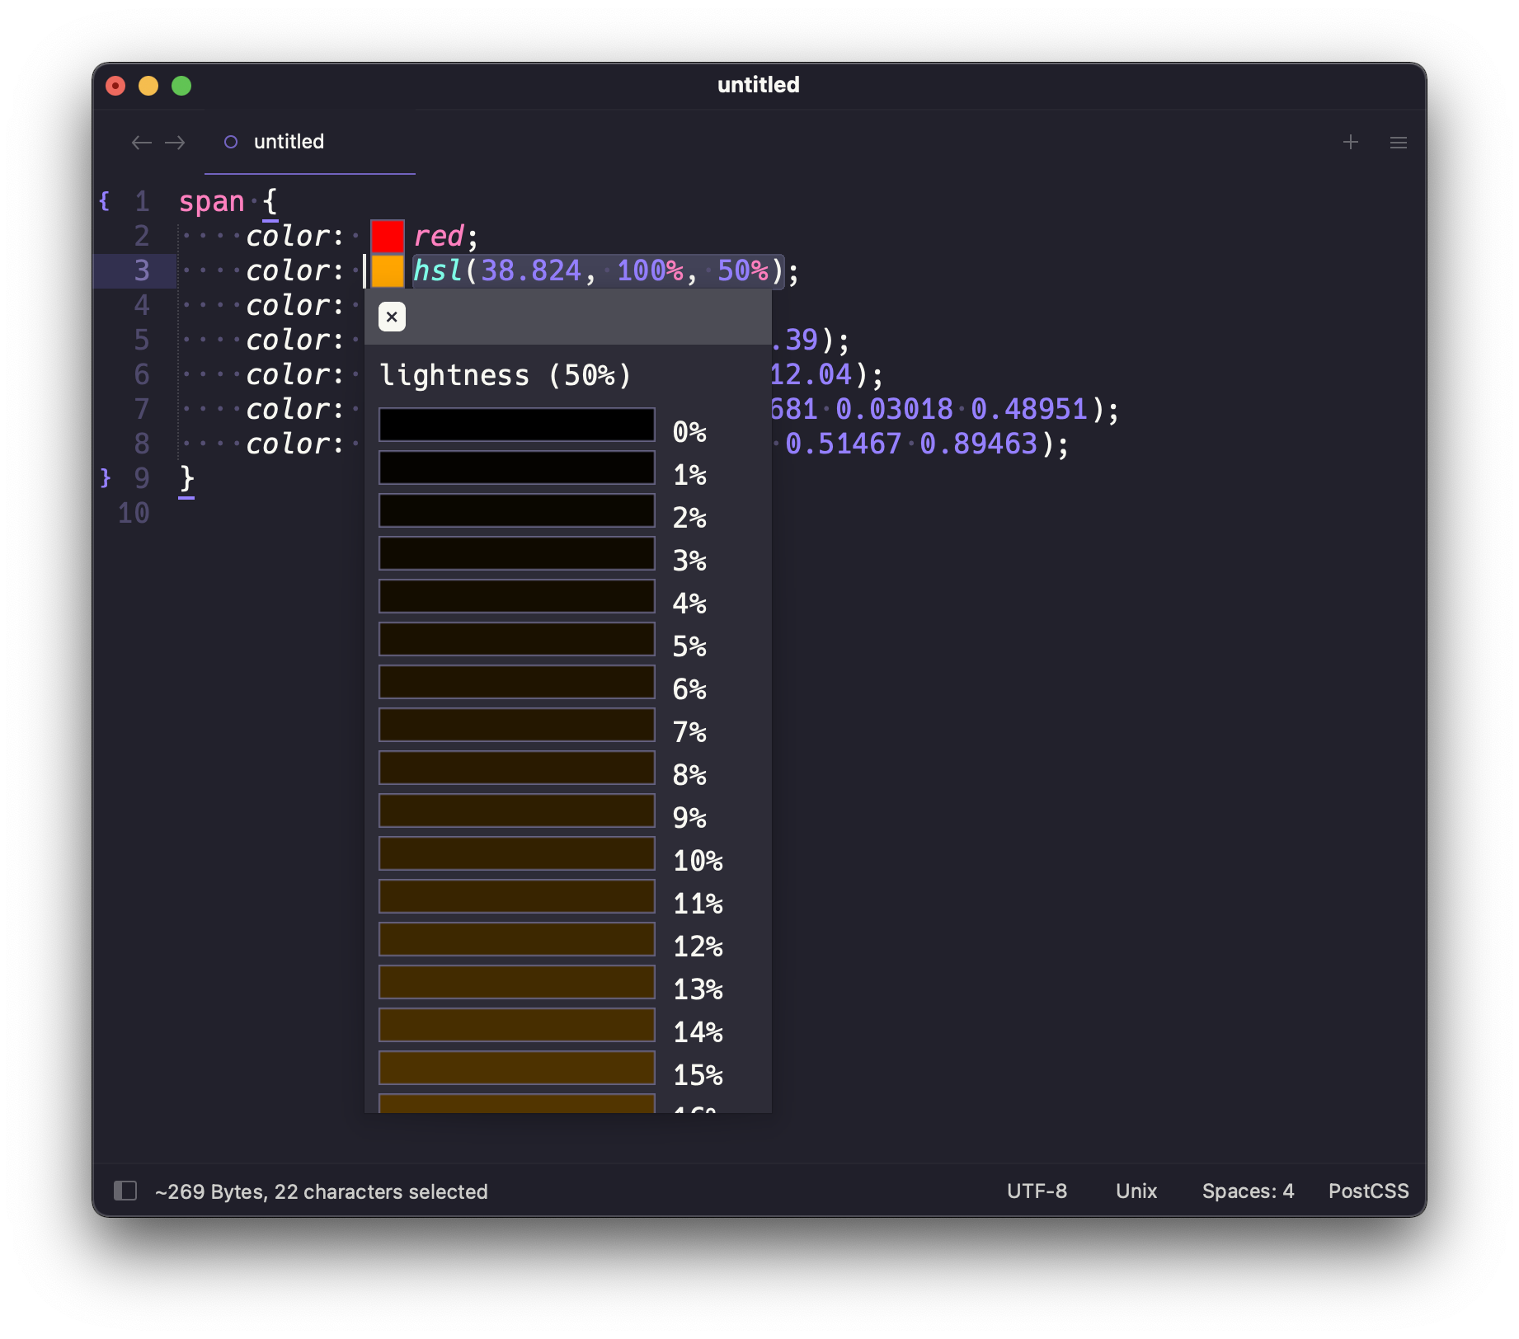
Task: Pick the 15% lightness swatch
Action: point(517,1068)
